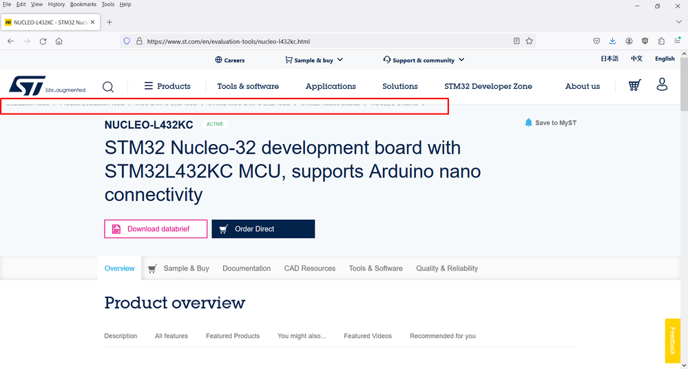Show site security info via padlock icon
The image size is (688, 369).
139,41
